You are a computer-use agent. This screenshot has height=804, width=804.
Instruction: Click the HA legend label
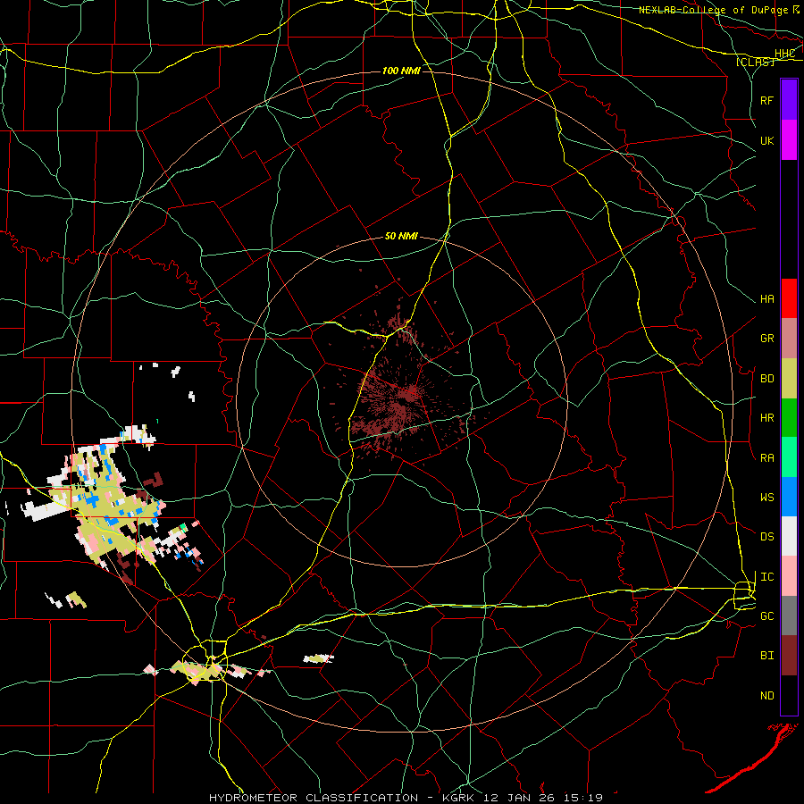pyautogui.click(x=767, y=299)
